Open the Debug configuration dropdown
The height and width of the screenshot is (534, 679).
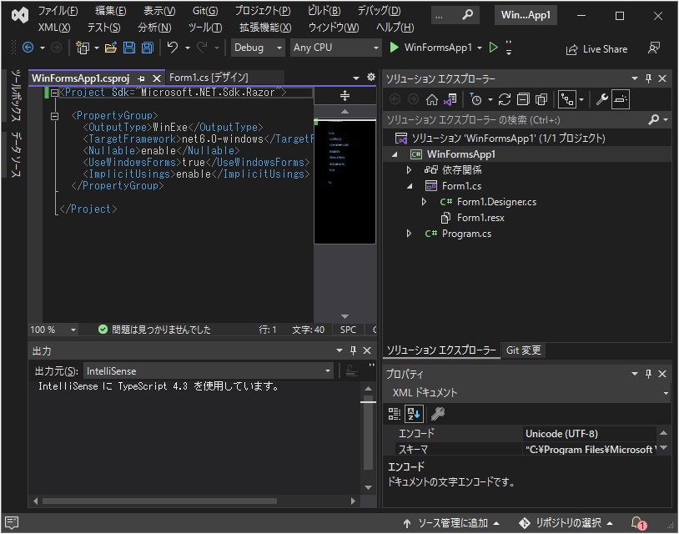(x=258, y=48)
